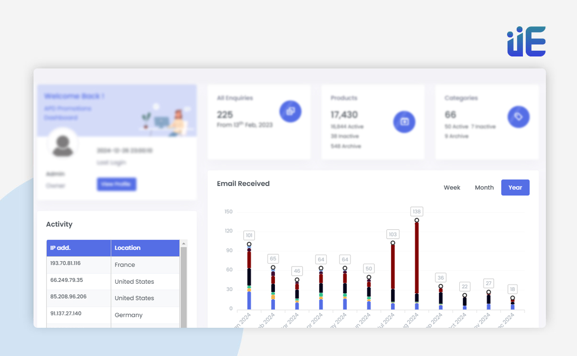This screenshot has height=356, width=577.
Task: Select IP address 91.137.27.140
Action: pyautogui.click(x=66, y=313)
